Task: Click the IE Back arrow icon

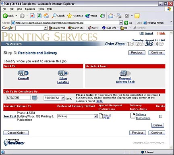Action: coord(5,16)
